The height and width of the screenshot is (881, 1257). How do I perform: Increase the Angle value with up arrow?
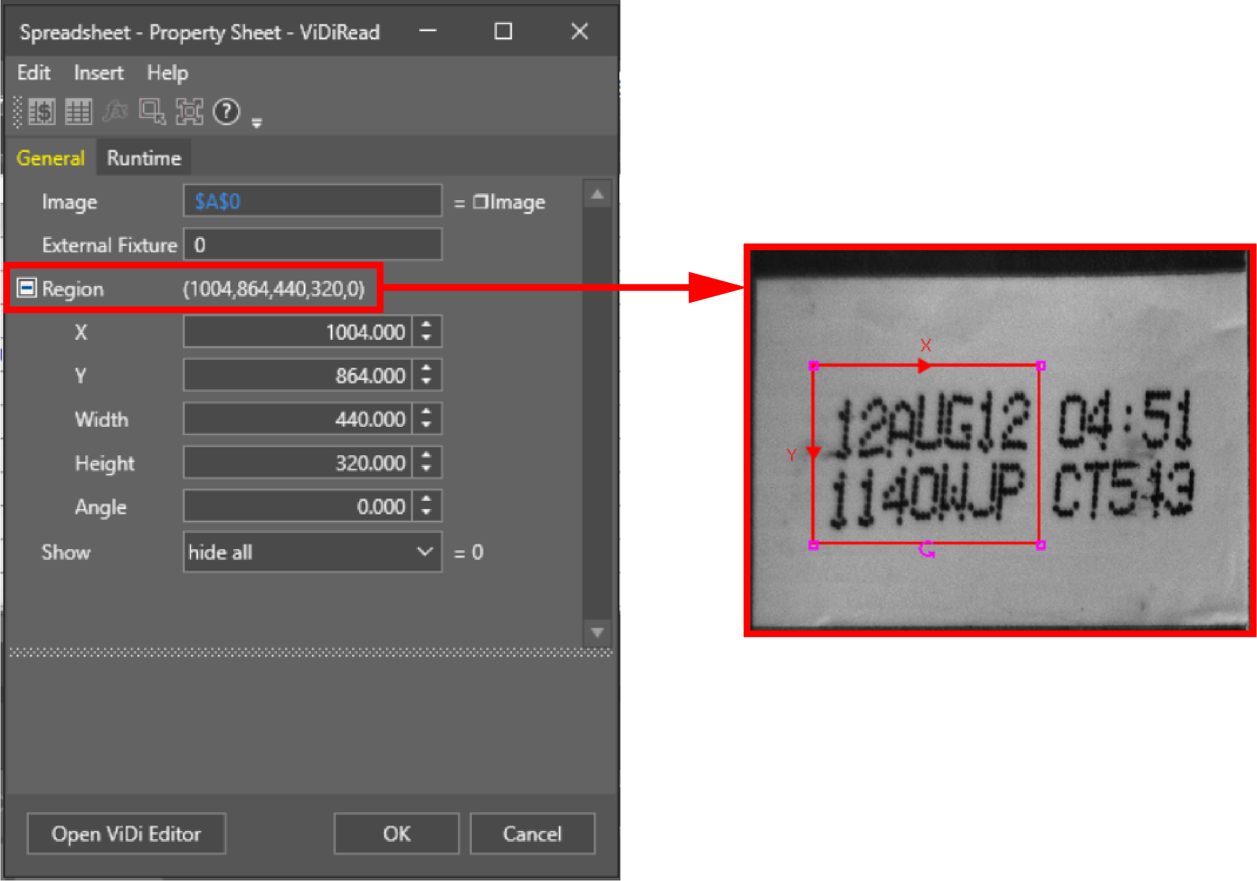click(x=427, y=499)
